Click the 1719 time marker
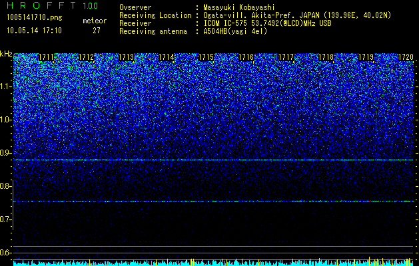 click(x=366, y=57)
